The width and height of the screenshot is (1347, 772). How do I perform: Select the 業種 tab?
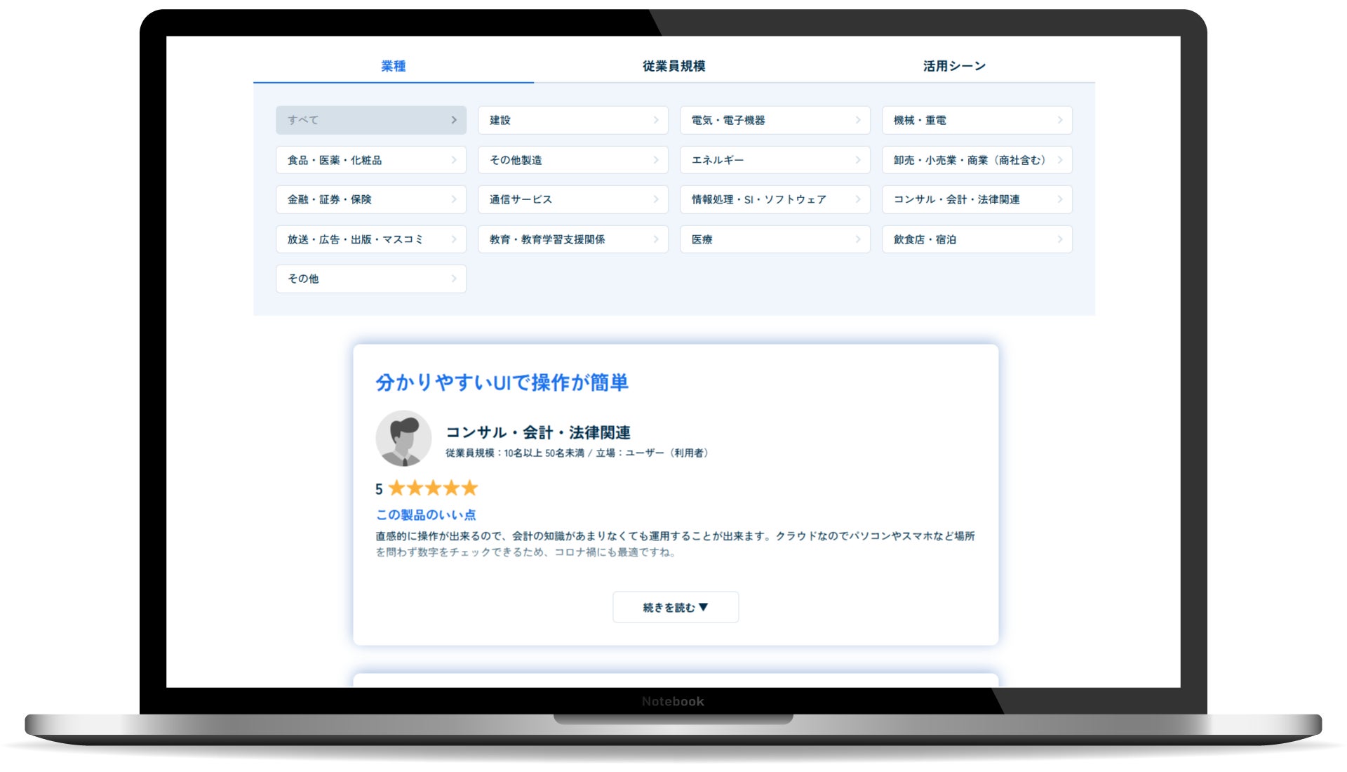(393, 66)
